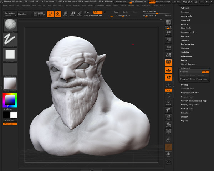Click the Rotate icon above PolyF

click(x=168, y=125)
